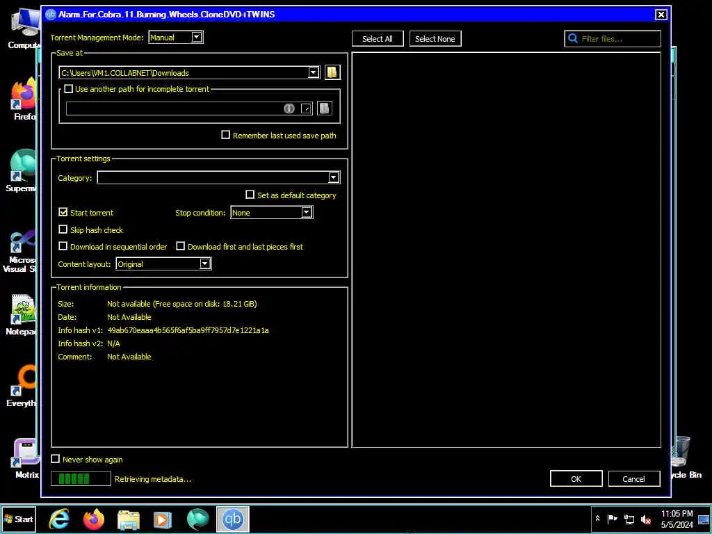Enable Download in sequential order
This screenshot has height=534, width=712.
point(63,246)
